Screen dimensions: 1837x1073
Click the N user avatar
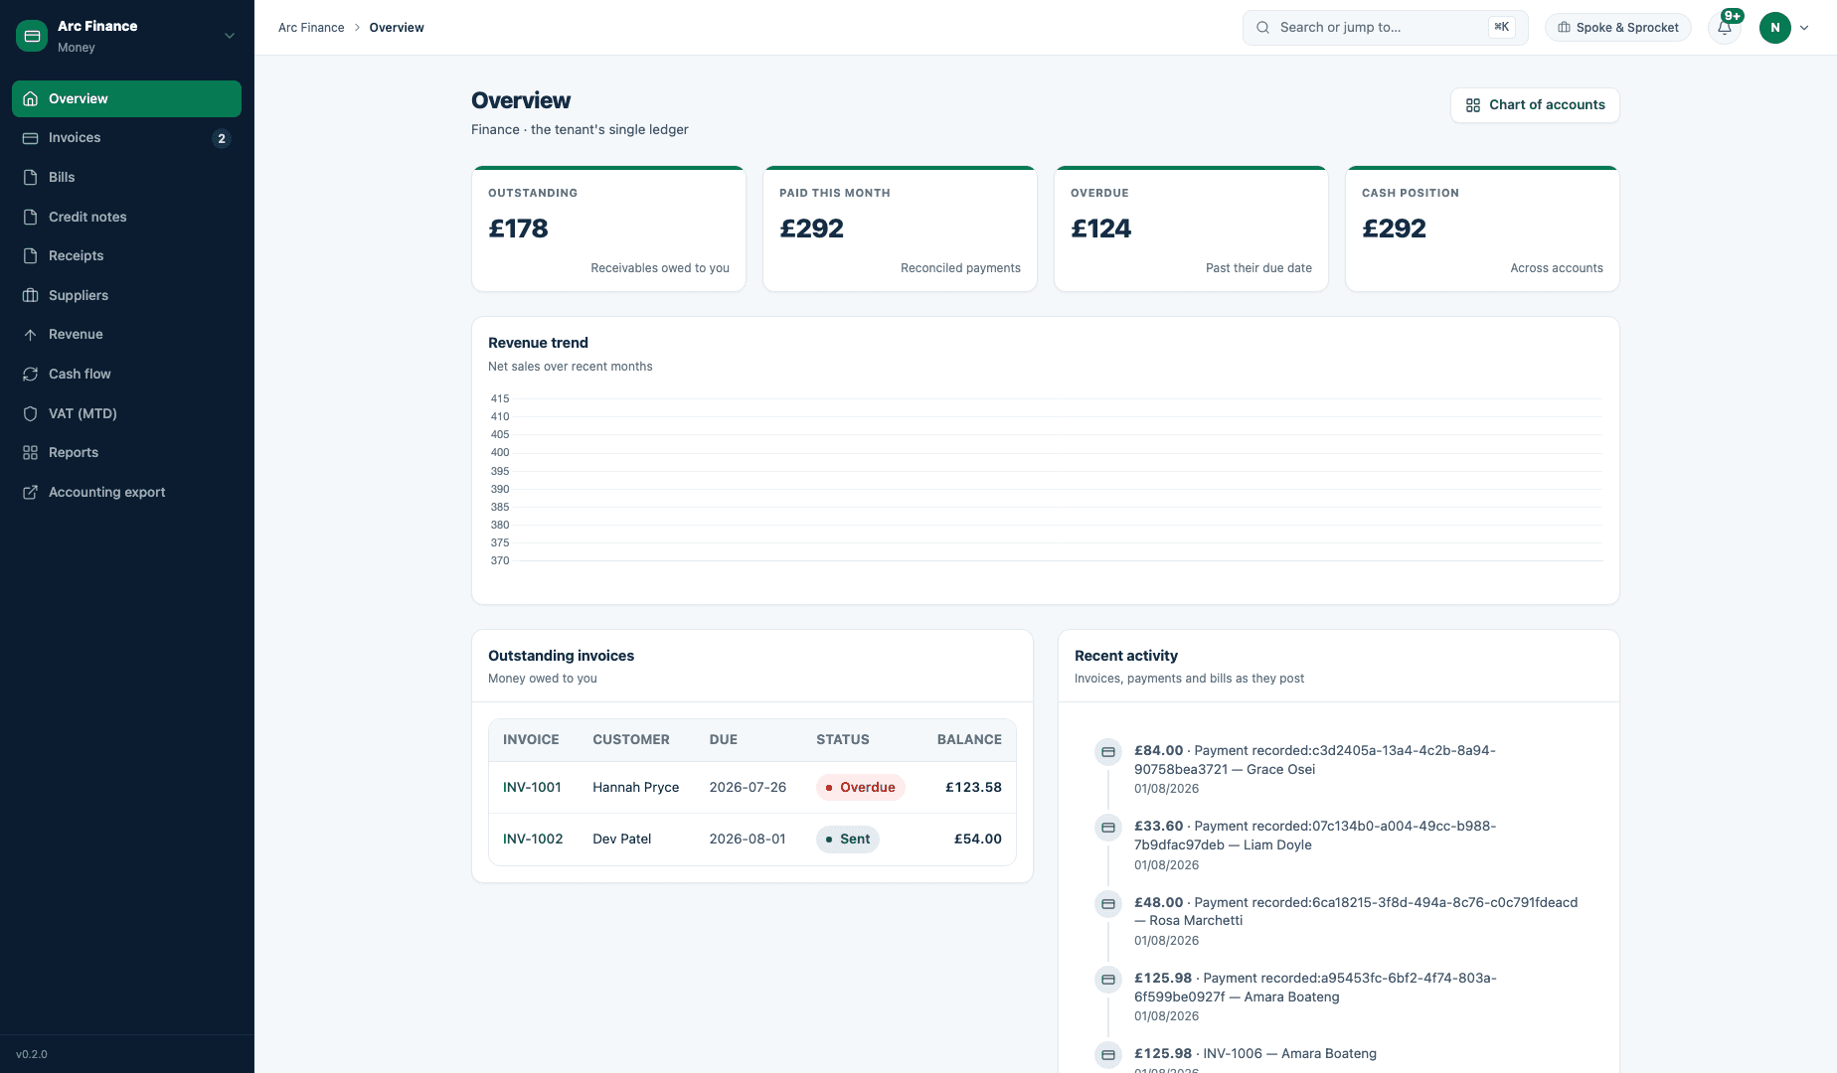1775,28
